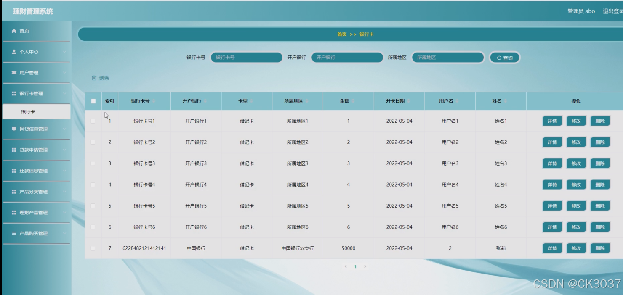This screenshot has width=623, height=295.
Task: Click 详情 button for 中国银行 row
Action: [x=552, y=248]
